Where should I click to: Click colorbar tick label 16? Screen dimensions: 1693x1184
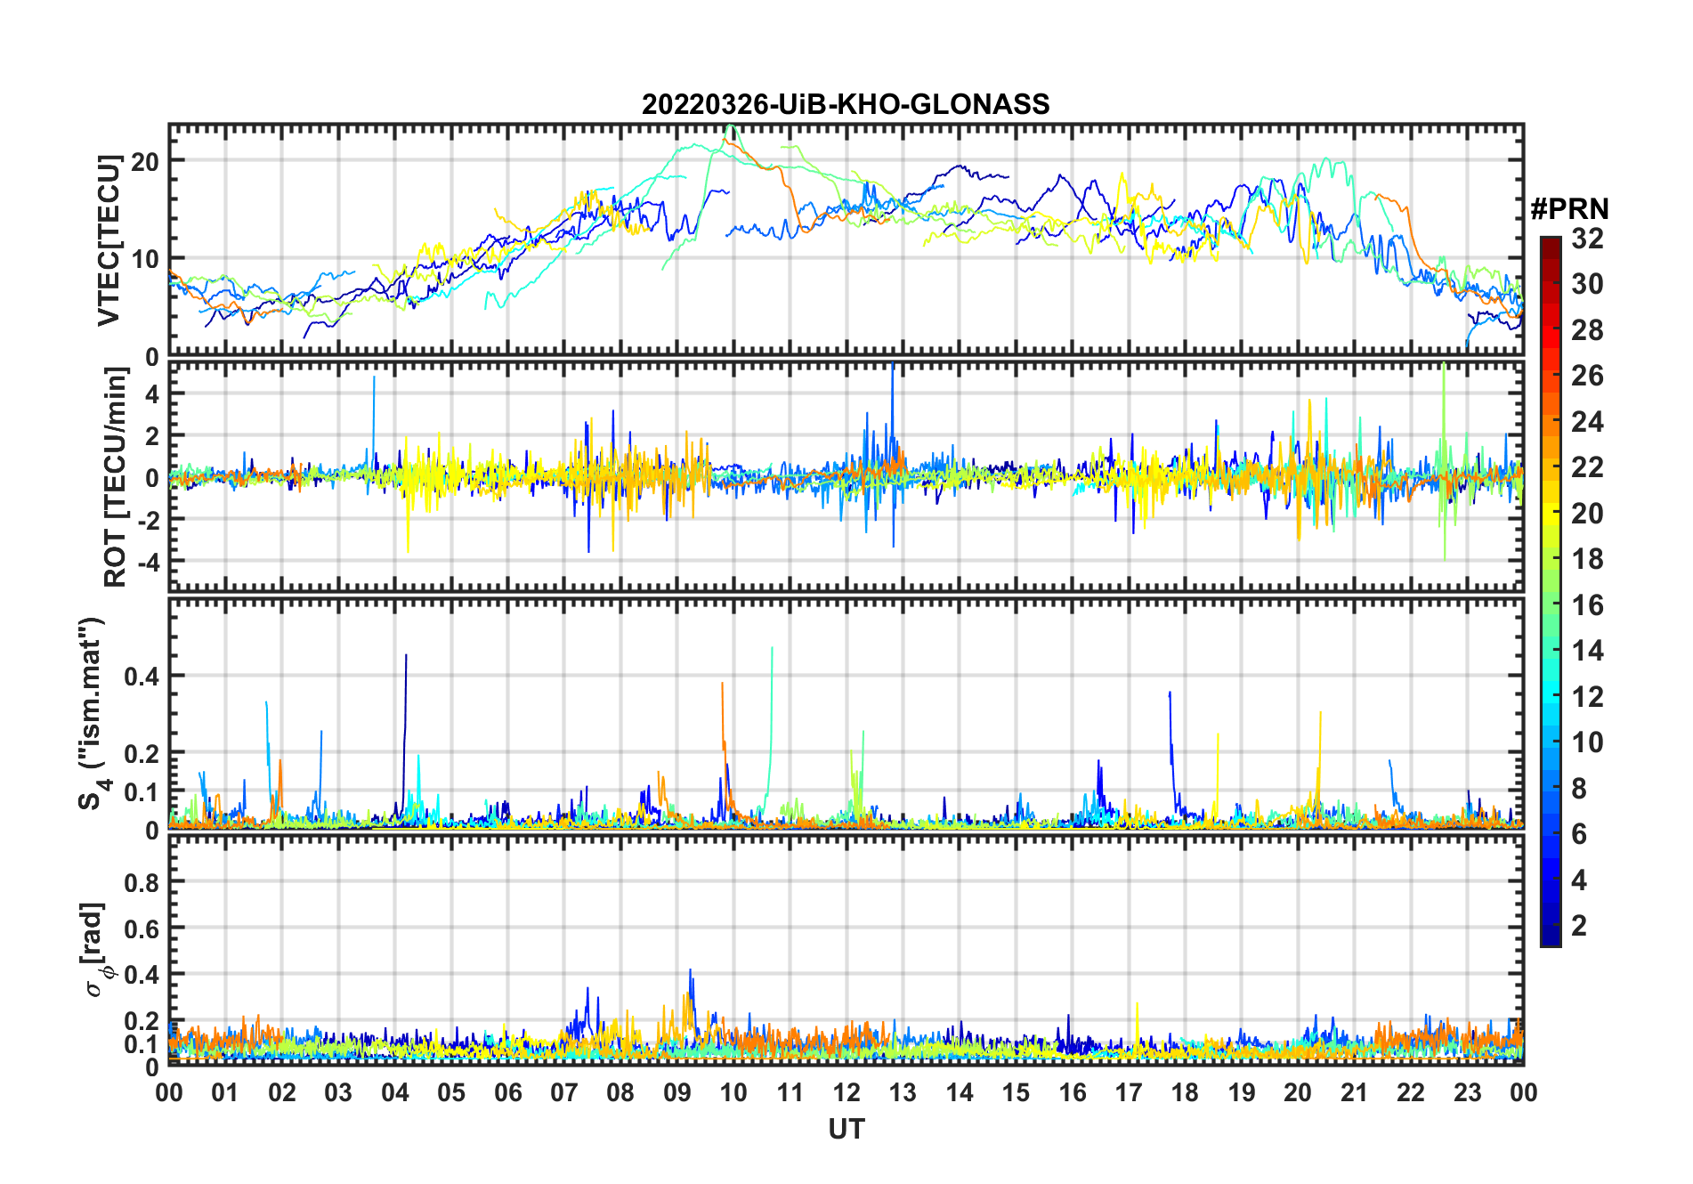pyautogui.click(x=1588, y=605)
